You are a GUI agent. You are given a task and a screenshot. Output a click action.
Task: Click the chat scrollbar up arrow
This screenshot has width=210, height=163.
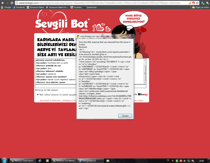[145, 60]
